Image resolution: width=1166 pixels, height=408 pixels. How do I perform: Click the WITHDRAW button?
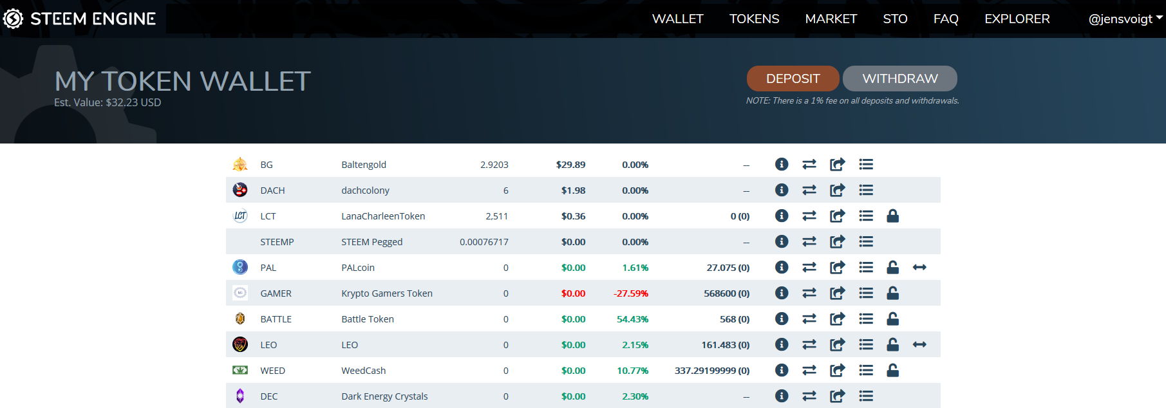coord(900,79)
